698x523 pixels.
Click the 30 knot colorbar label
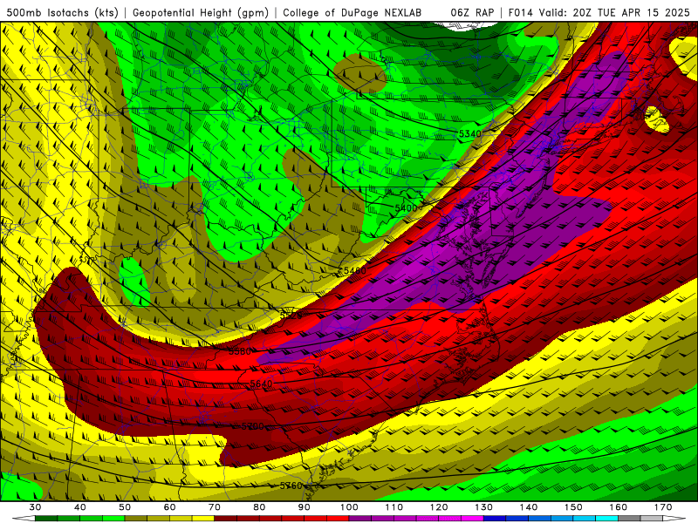(x=35, y=507)
